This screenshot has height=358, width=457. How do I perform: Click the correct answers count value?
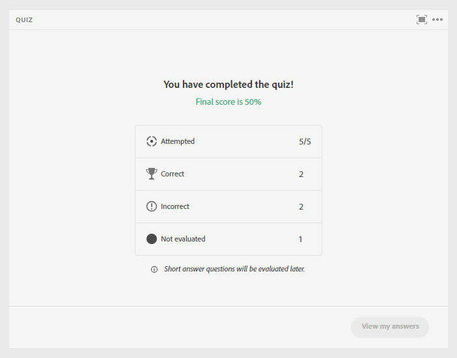(301, 174)
